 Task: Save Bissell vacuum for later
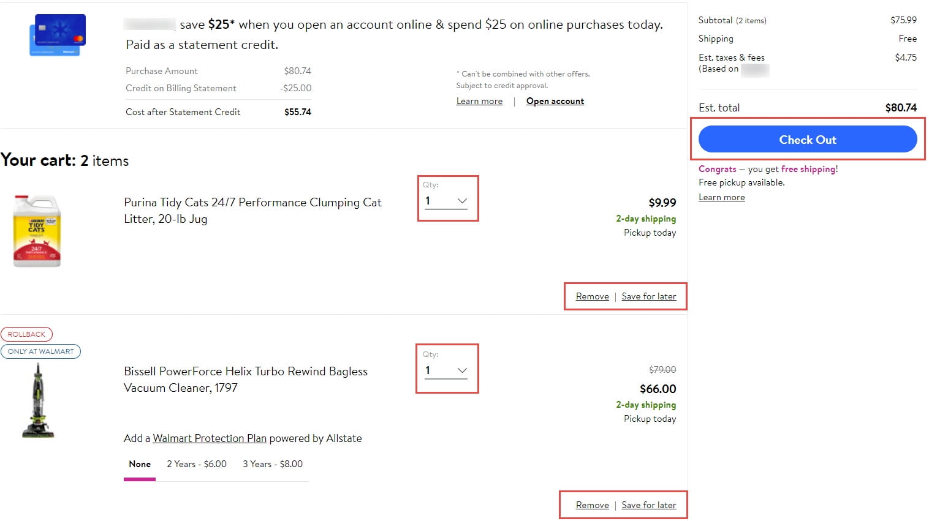click(649, 505)
